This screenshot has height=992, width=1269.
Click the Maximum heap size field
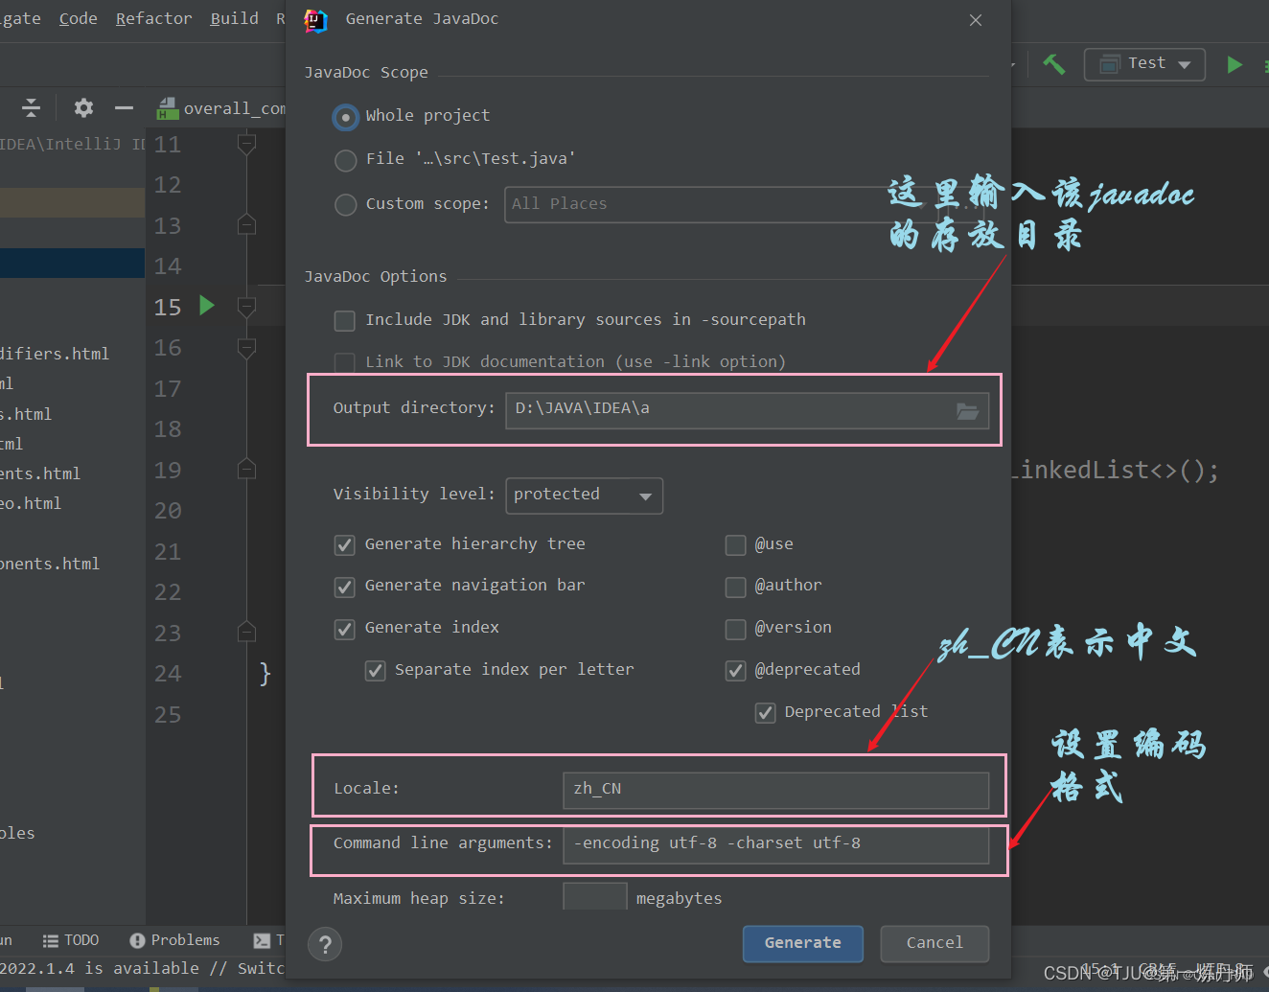[x=595, y=897]
